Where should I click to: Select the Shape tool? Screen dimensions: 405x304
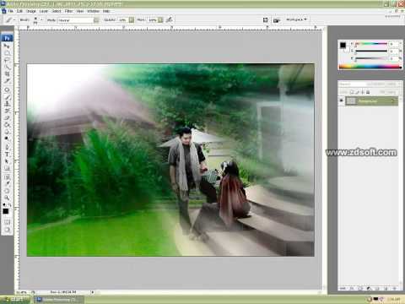(x=7, y=168)
